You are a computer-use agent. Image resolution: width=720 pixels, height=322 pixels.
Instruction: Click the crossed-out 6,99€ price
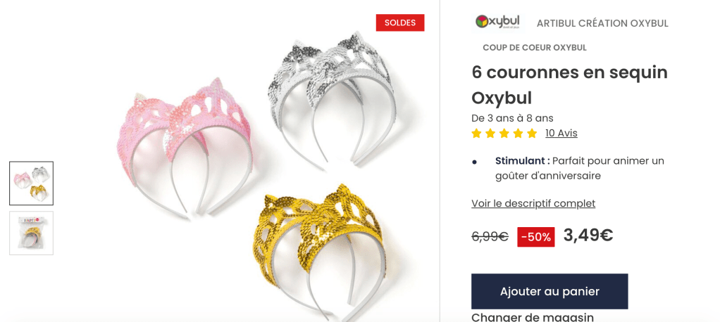tap(490, 236)
